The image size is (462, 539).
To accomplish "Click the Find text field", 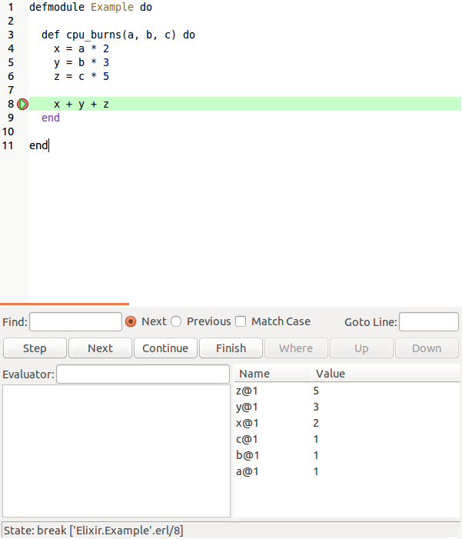I will pos(75,321).
